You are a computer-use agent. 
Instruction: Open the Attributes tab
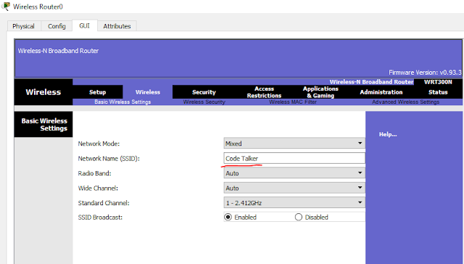tap(117, 26)
